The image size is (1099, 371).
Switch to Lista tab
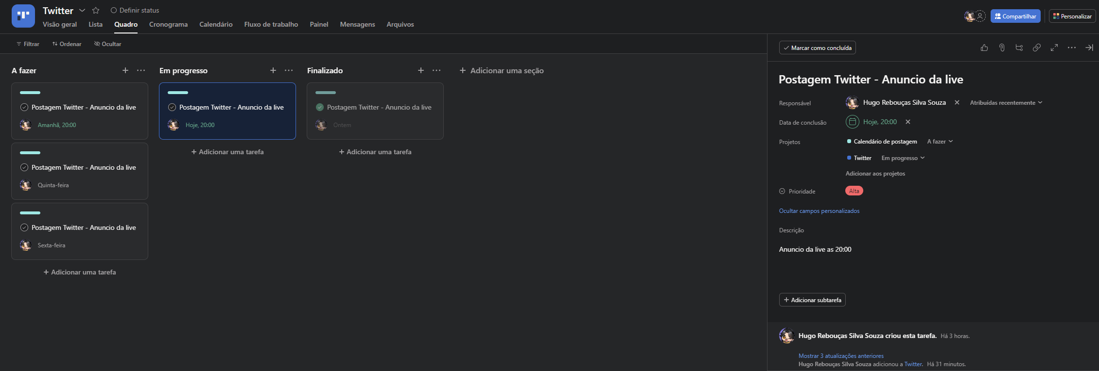(x=96, y=24)
